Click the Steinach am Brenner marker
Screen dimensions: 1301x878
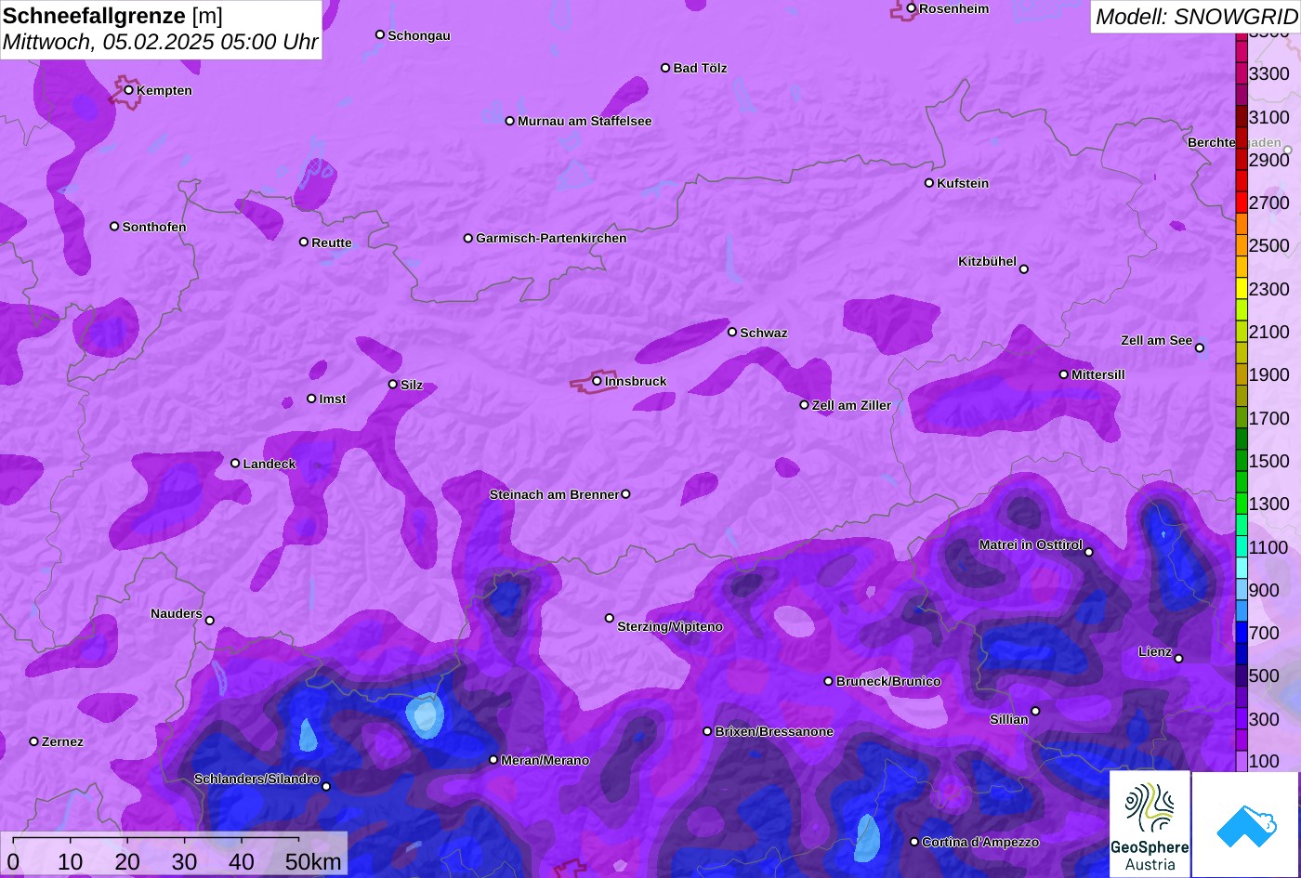625,494
